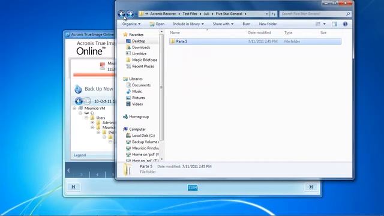Open Downloads in Favorites

click(141, 47)
